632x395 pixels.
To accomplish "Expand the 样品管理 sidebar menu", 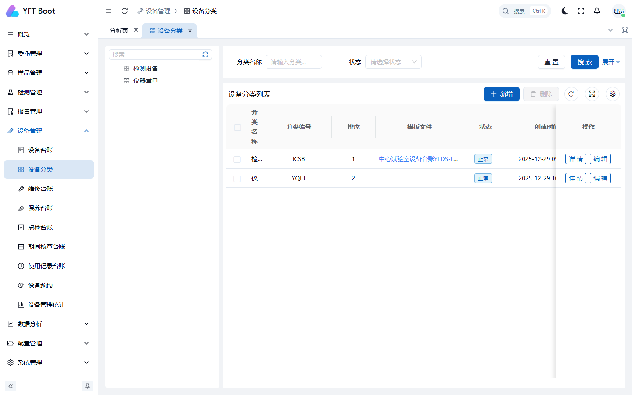I will click(x=49, y=73).
